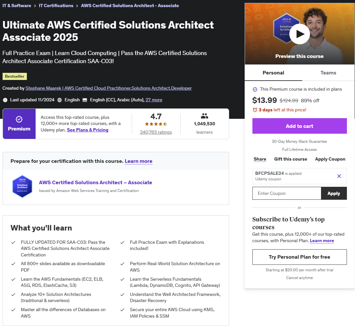Click the Enter Coupon input field
The height and width of the screenshot is (326, 355).
(x=287, y=193)
